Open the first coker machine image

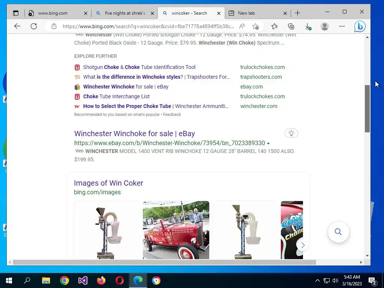pyautogui.click(x=106, y=230)
